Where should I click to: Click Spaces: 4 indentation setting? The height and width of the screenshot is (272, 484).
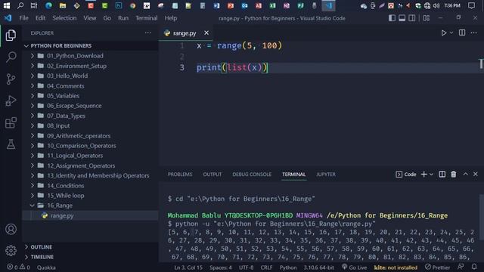pos(221,267)
